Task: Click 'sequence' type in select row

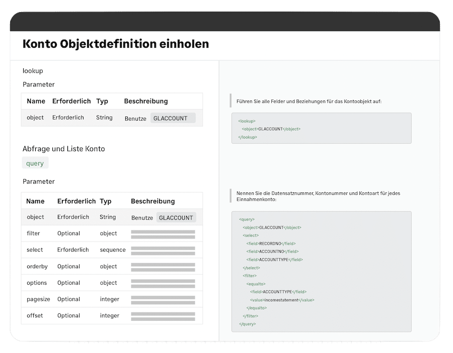Action: coord(113,250)
